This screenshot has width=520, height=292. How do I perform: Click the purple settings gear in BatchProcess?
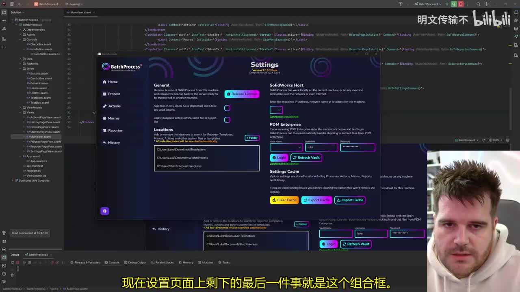(104, 211)
